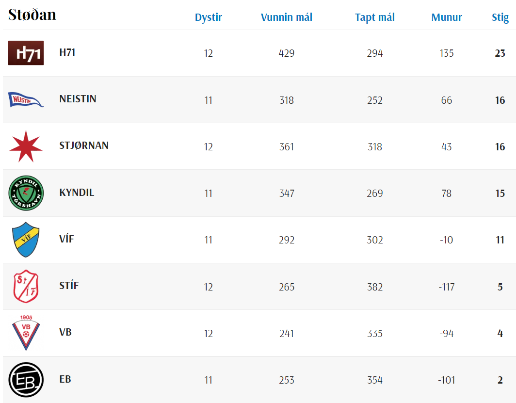
Task: Sort by Munur column header
Action: click(447, 17)
